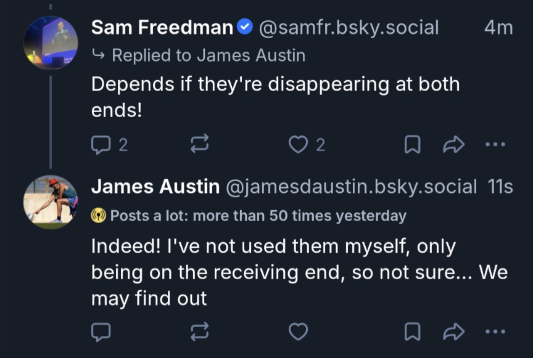The height and width of the screenshot is (358, 533).
Task: Repost James Austin's post
Action: point(199,332)
